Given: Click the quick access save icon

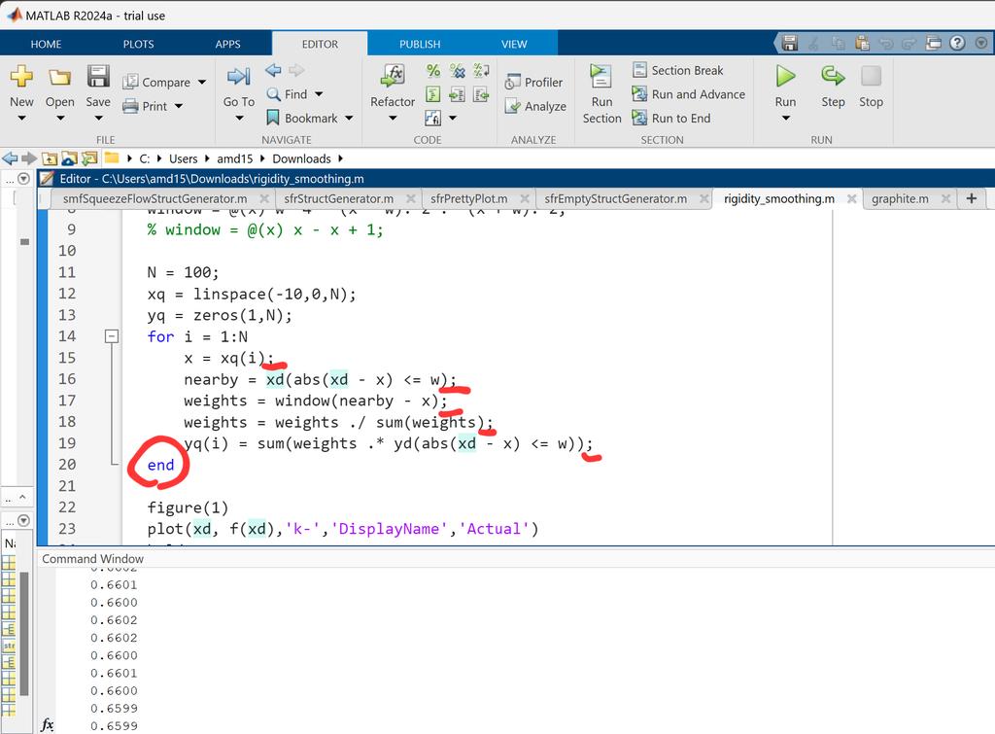Looking at the screenshot, I should pyautogui.click(x=790, y=43).
